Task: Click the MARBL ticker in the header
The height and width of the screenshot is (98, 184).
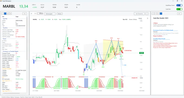Action: coord(9,6)
